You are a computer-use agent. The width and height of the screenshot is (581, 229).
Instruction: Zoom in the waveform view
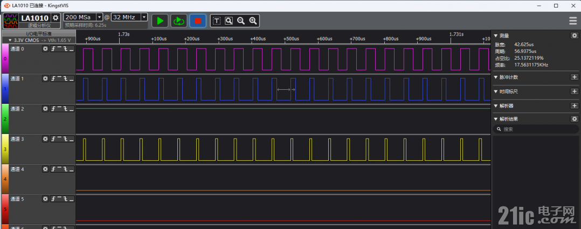click(x=253, y=21)
